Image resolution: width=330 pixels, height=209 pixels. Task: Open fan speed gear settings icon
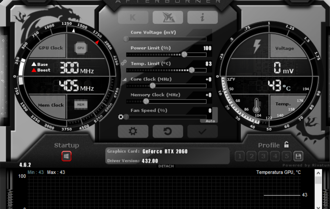(x=121, y=117)
